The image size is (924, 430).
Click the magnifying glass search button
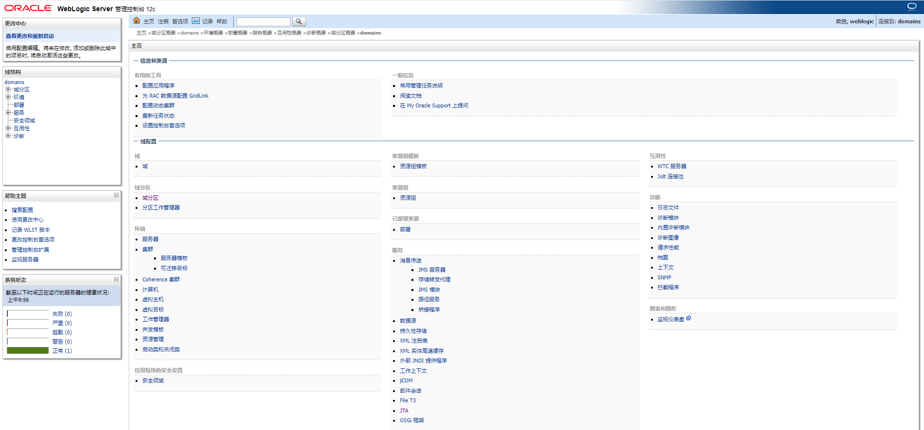[x=299, y=21]
